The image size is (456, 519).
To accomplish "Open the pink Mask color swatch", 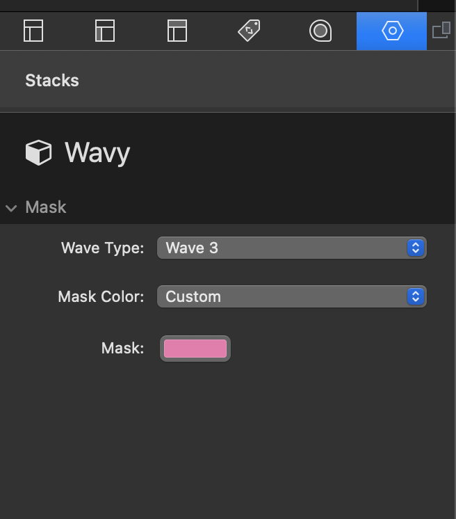I will pos(195,349).
